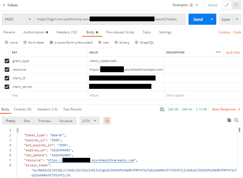Click the Send button

198,19
